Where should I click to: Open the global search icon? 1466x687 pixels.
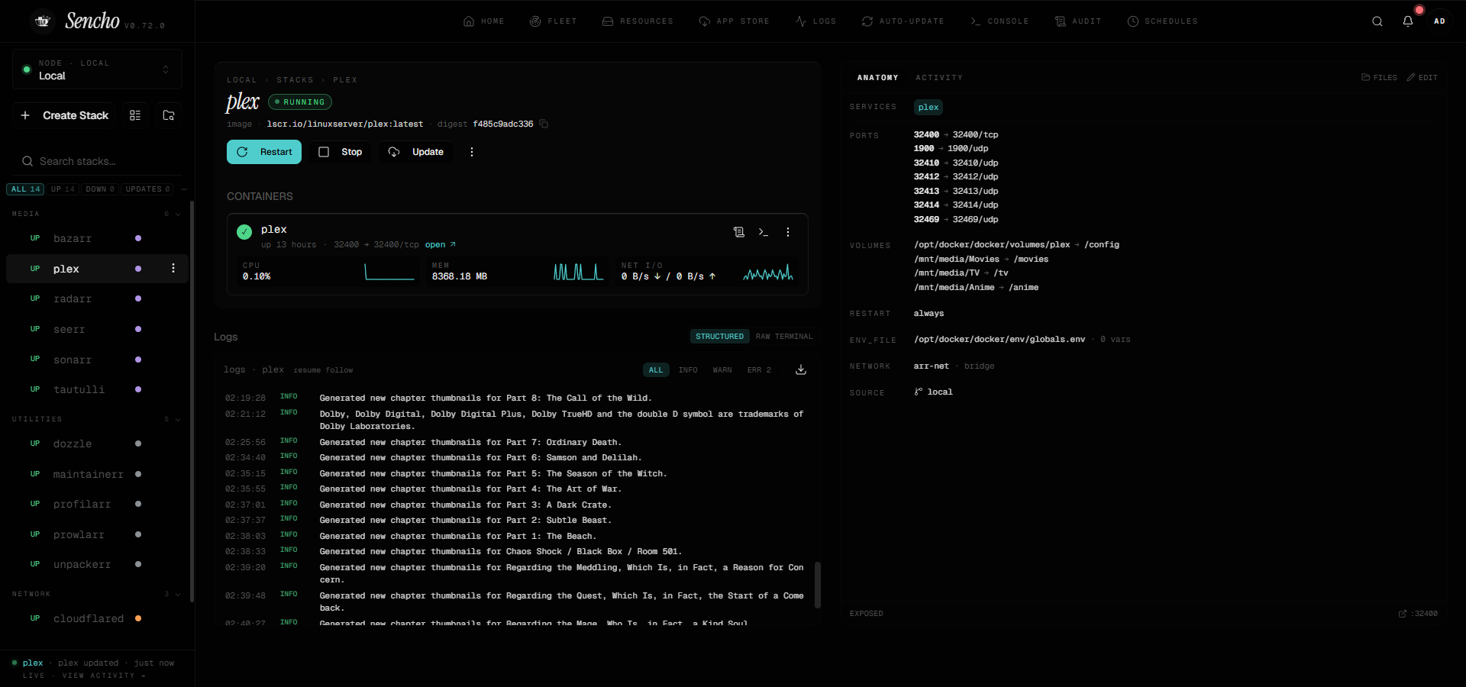coord(1377,21)
